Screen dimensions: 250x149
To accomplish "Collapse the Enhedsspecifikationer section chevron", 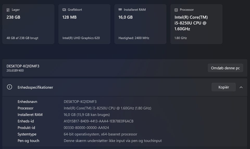I will coord(241,87).
